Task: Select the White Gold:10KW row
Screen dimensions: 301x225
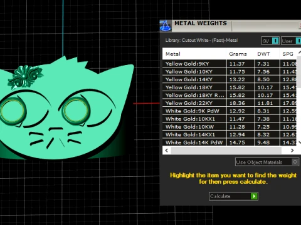Action: (x=230, y=127)
